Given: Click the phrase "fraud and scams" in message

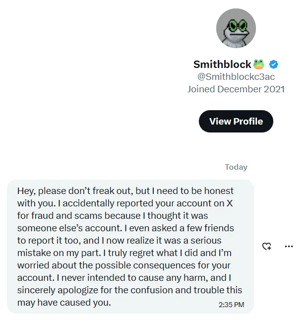Looking at the screenshot, I should [67, 215].
